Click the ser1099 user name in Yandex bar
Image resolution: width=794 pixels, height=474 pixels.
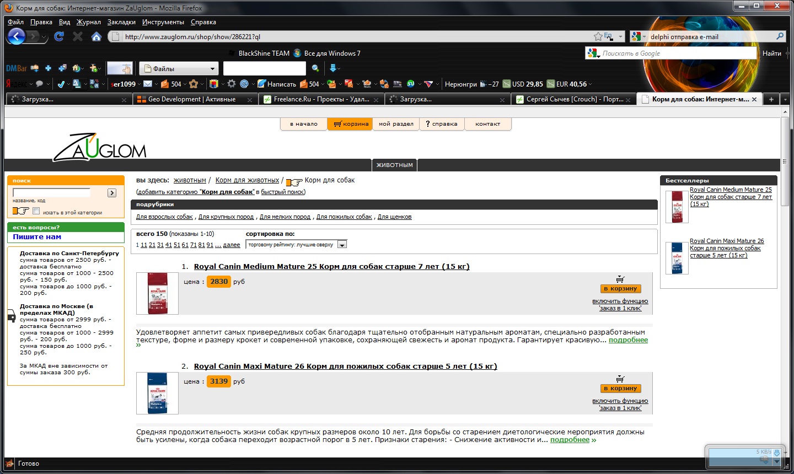(124, 84)
